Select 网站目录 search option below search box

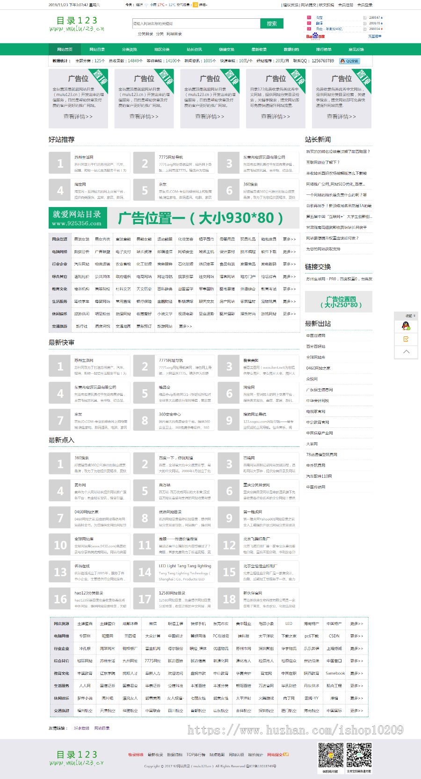[174, 34]
